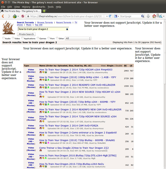Open the All category dropdown
The height and width of the screenshot is (169, 166).
[78, 38]
